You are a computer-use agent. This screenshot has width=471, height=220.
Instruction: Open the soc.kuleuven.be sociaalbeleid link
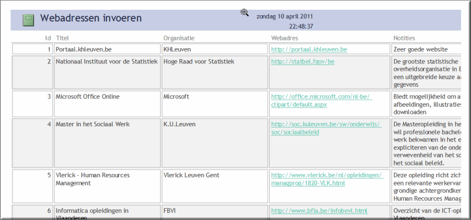326,128
